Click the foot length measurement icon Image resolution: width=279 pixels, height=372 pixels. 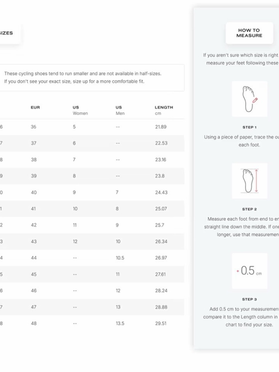(x=249, y=181)
